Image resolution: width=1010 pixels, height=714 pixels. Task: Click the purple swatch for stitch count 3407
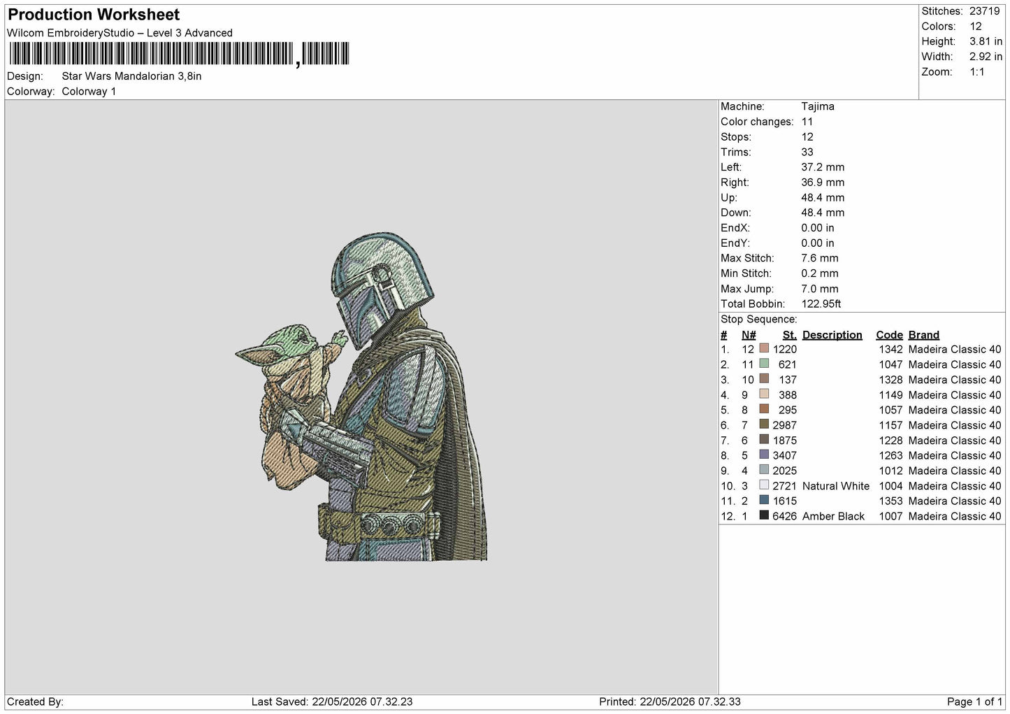click(x=764, y=455)
